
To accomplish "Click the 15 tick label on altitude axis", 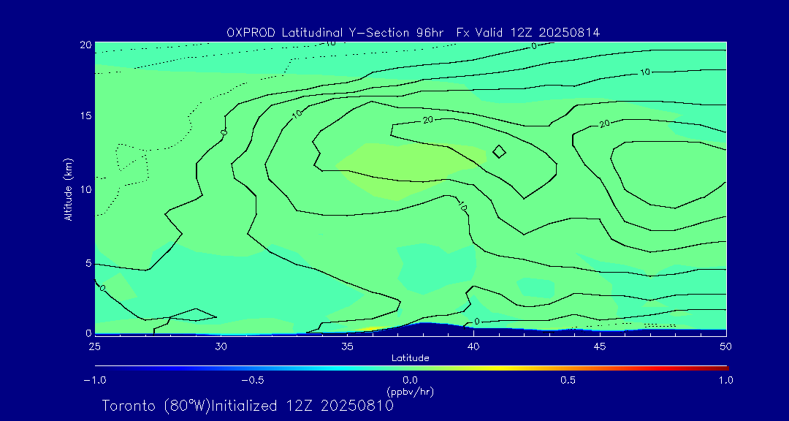I will [83, 116].
